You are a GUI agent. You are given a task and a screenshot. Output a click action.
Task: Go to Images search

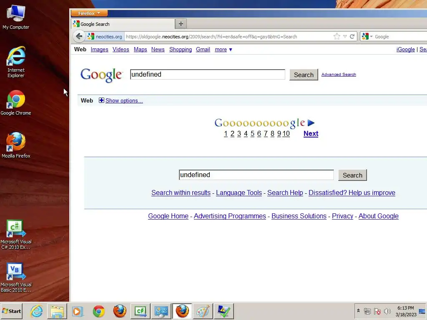tap(99, 50)
